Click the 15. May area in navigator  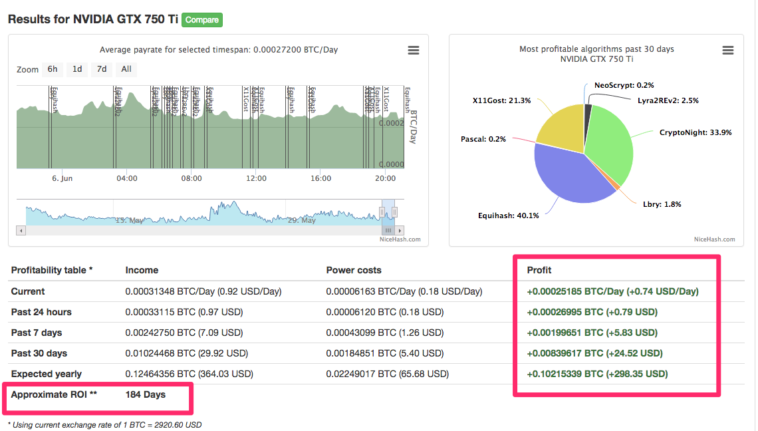pos(129,219)
